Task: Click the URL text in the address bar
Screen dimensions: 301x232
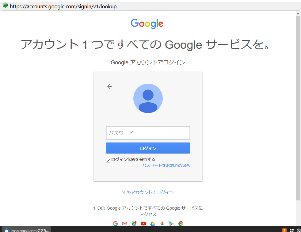Action: coord(63,6)
